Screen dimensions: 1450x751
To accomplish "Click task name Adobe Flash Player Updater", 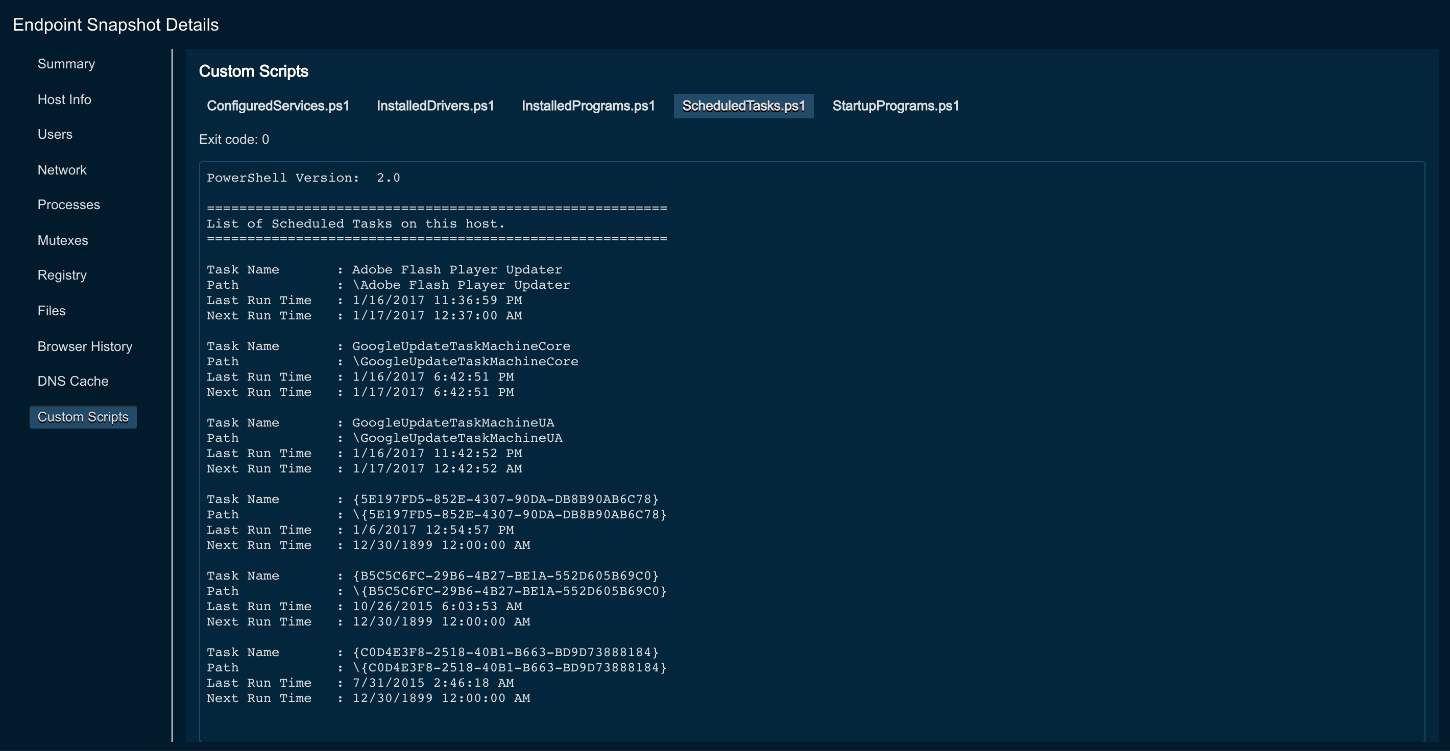I will tap(457, 269).
